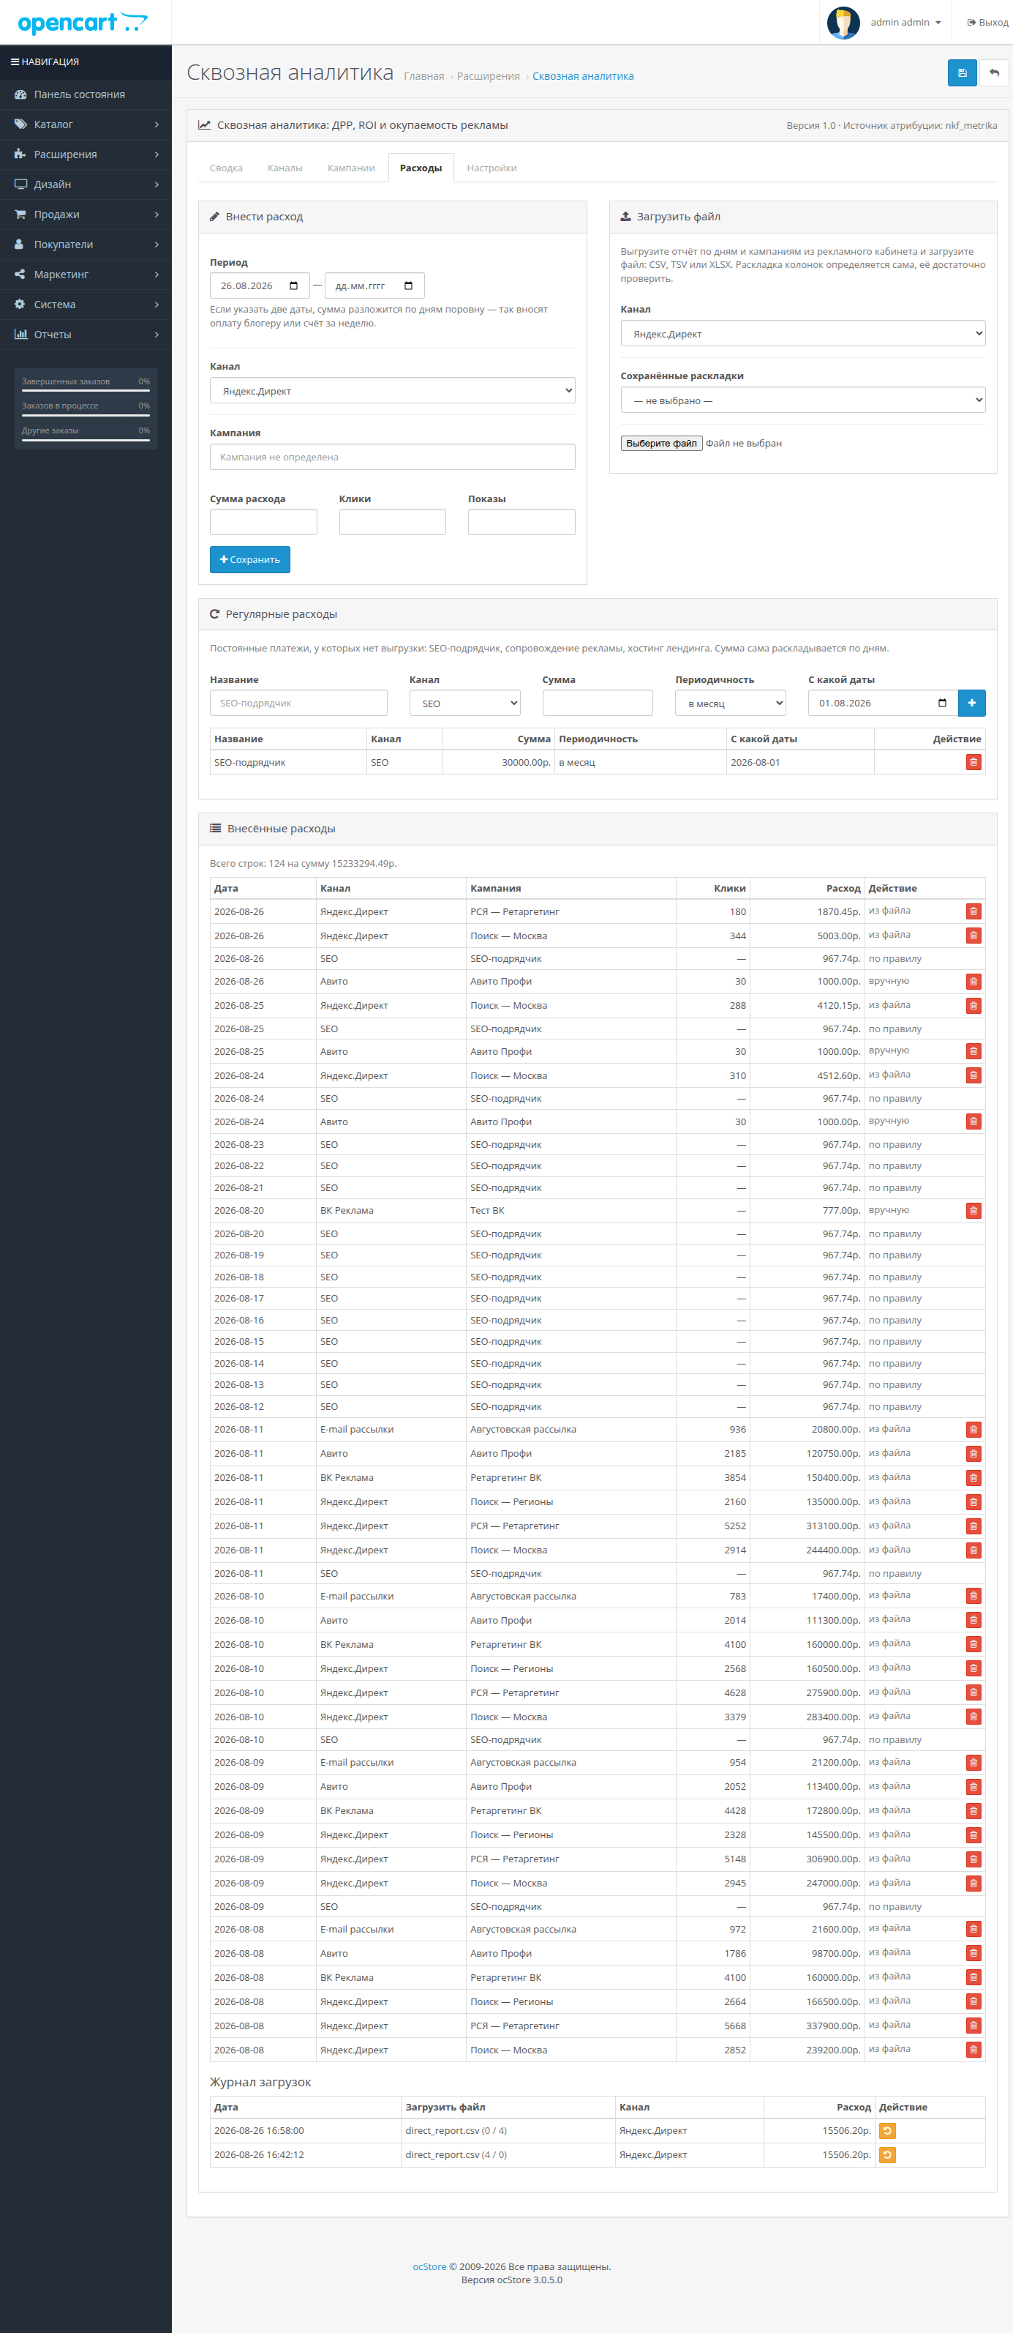Expand the Продажи sidebar menu

click(x=86, y=214)
